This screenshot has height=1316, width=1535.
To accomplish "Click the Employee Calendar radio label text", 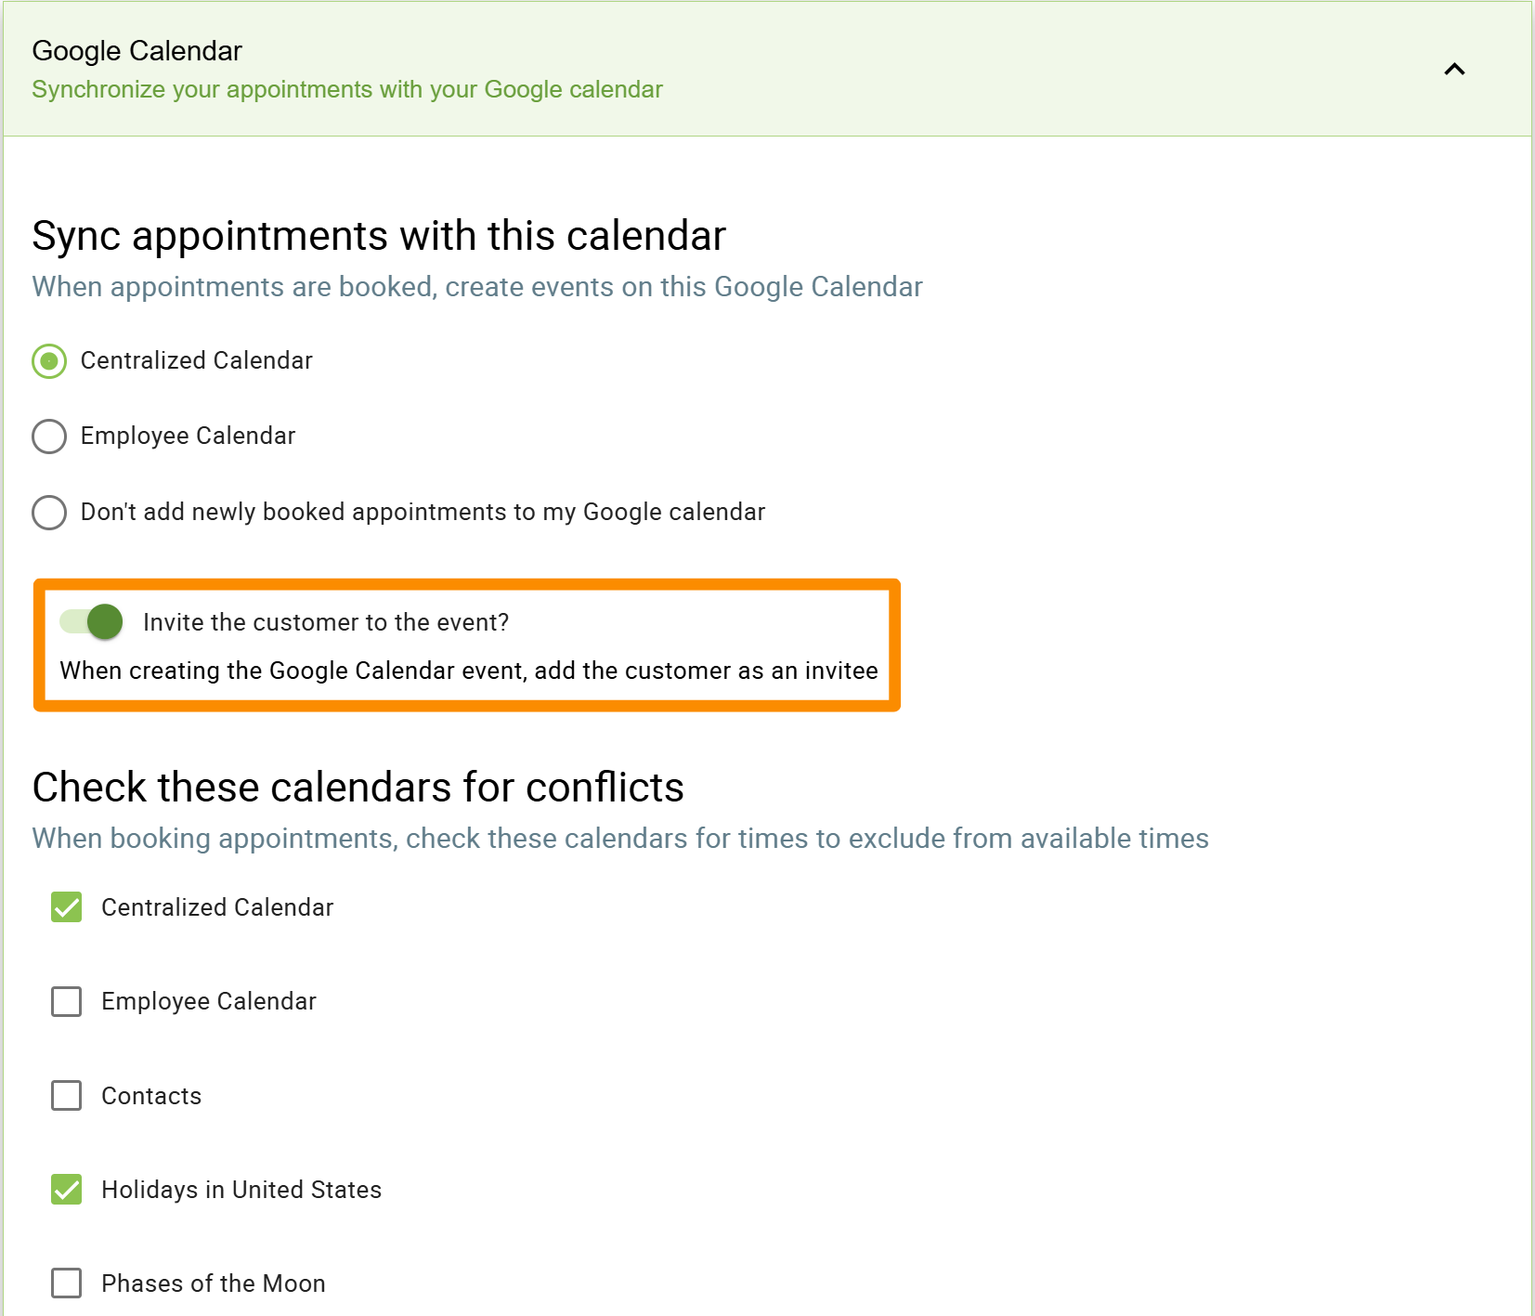I will [188, 436].
